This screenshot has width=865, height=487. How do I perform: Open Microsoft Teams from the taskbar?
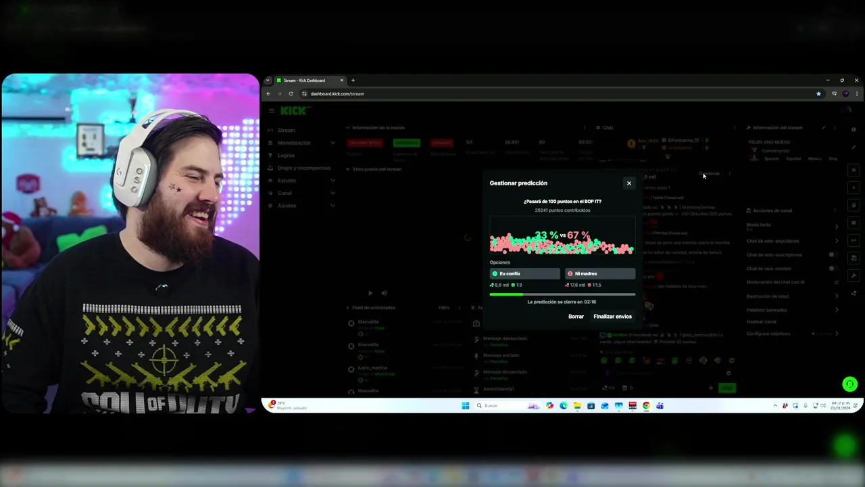click(660, 406)
